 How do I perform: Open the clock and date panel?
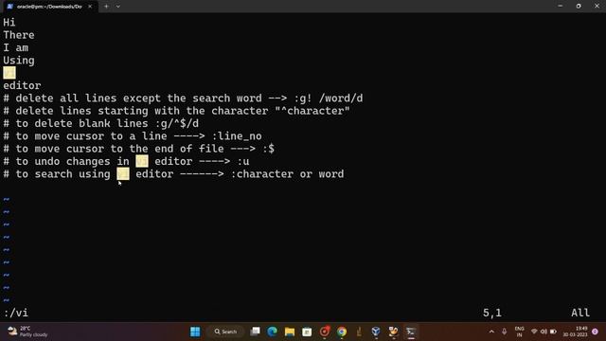(576, 332)
